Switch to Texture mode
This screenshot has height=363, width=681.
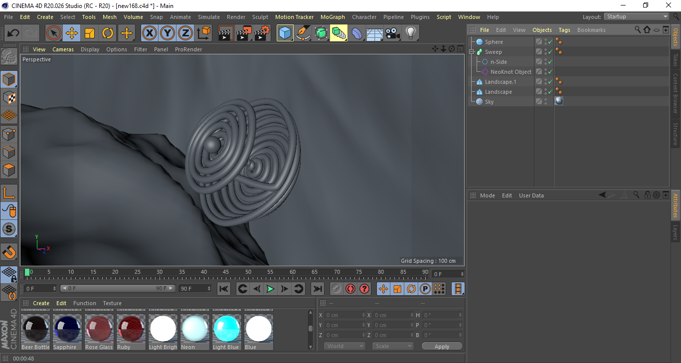coord(9,97)
